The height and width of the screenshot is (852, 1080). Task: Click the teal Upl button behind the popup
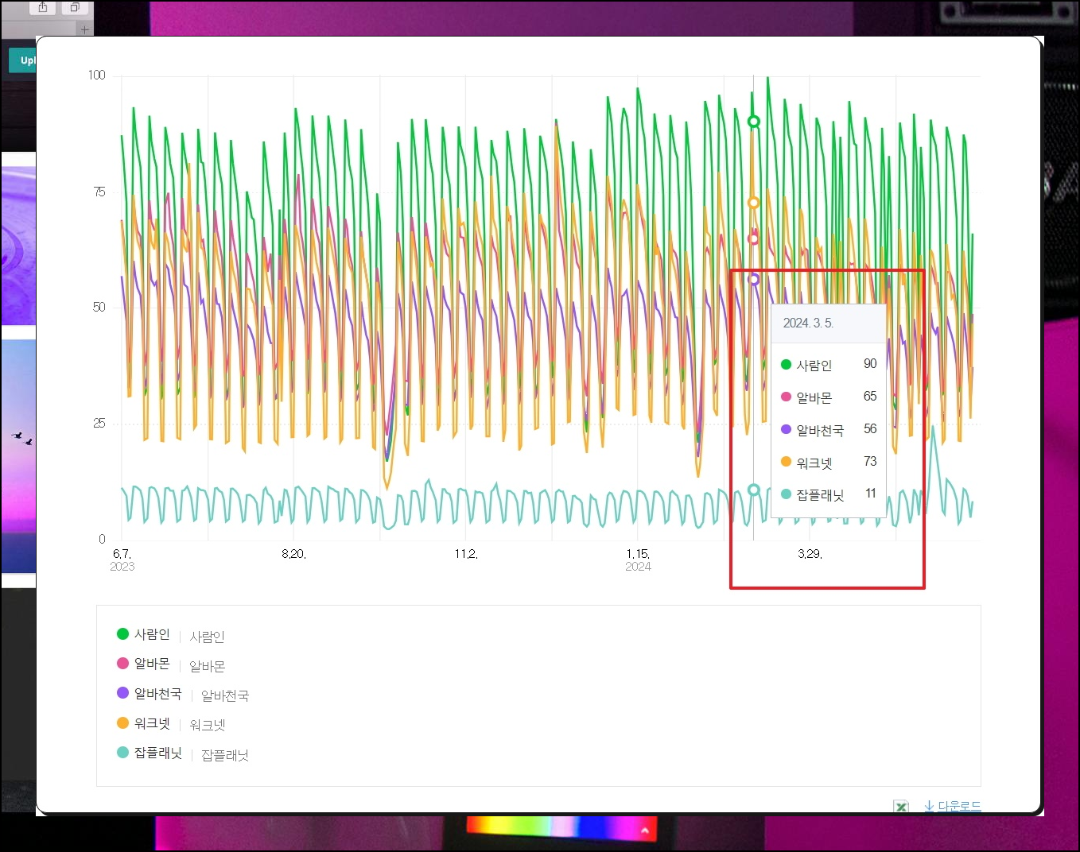[x=22, y=60]
